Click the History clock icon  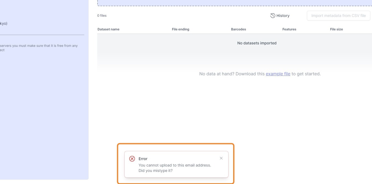pyautogui.click(x=273, y=16)
